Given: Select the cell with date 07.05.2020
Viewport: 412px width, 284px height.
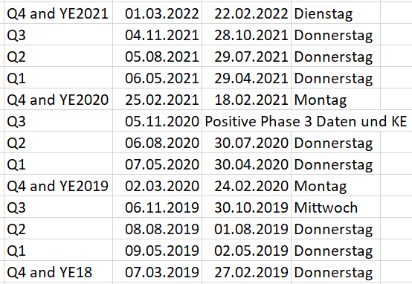Looking at the screenshot, I should coord(157,164).
